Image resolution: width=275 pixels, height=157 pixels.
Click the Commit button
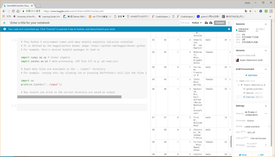[x=220, y=23]
